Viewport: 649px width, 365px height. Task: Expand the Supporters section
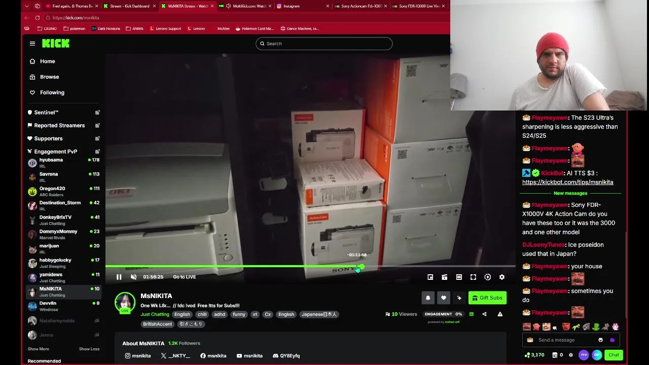63,138
